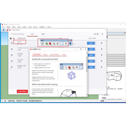This screenshot has width=126, height=126.
Task: Click the bracket-shaped icon in SUbD toolbar
Action: (x=66, y=44)
